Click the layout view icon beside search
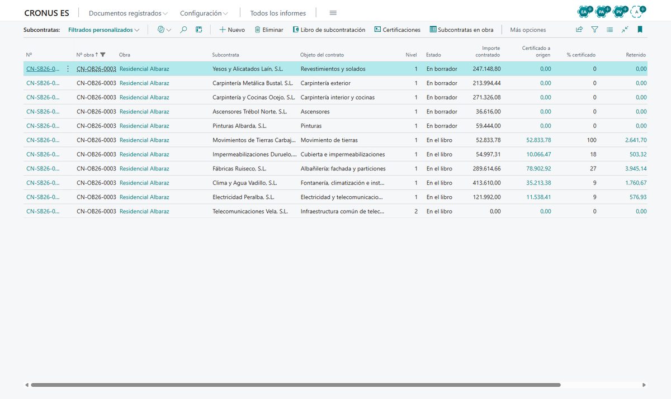 pos(199,30)
